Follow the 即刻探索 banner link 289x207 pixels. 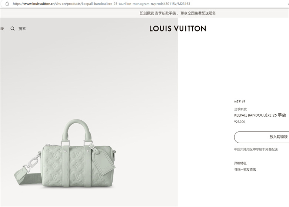(x=146, y=13)
